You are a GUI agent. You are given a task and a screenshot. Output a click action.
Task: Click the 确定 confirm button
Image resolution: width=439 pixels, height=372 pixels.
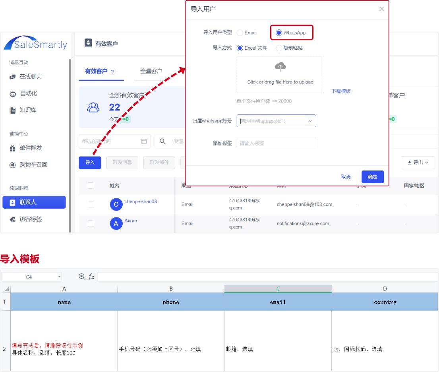[x=372, y=177]
